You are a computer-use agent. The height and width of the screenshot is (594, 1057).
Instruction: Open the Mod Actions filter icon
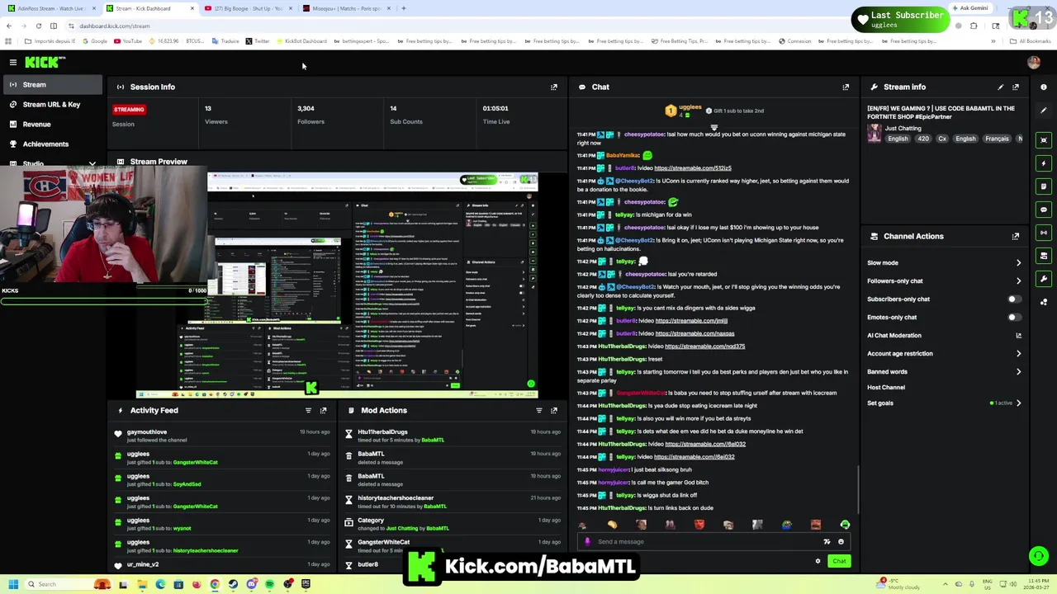538,410
